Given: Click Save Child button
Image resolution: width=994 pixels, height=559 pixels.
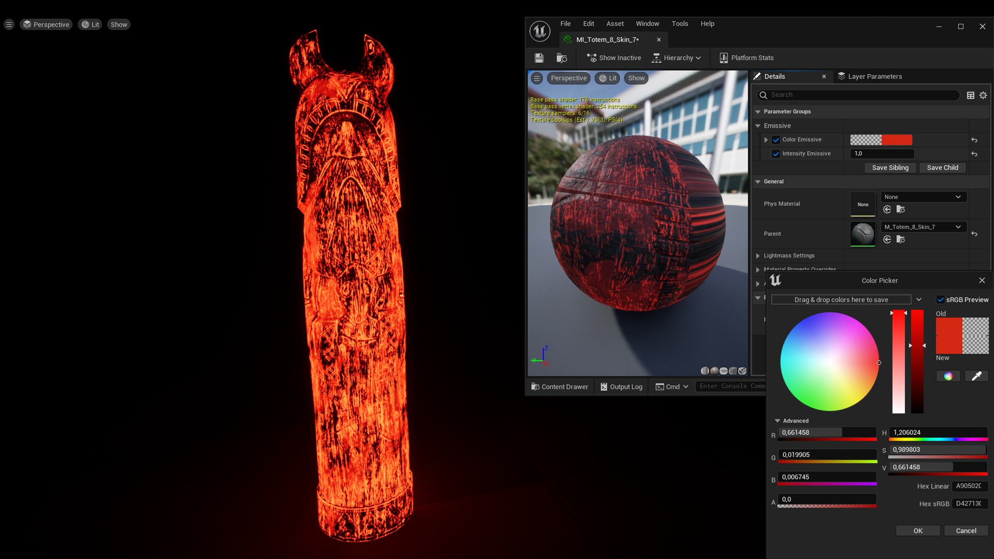Looking at the screenshot, I should coord(942,168).
